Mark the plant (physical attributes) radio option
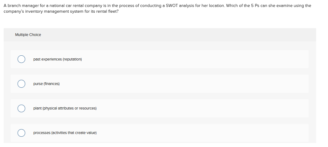 point(21,108)
